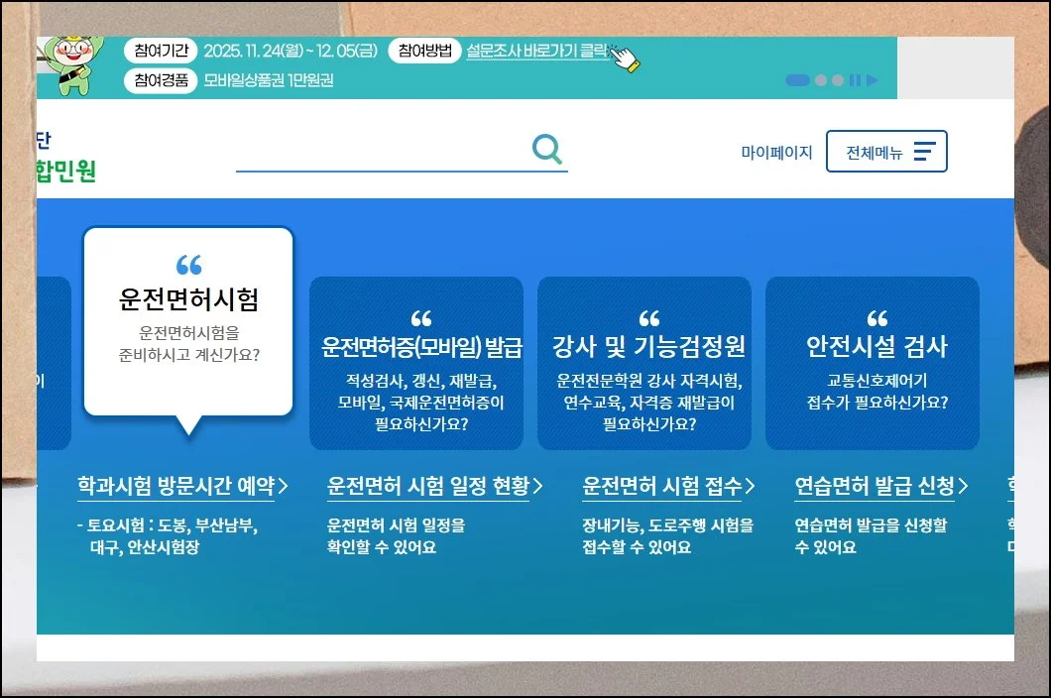Select the 안전시설 검사 category tab
The width and height of the screenshot is (1051, 698).
point(872,362)
